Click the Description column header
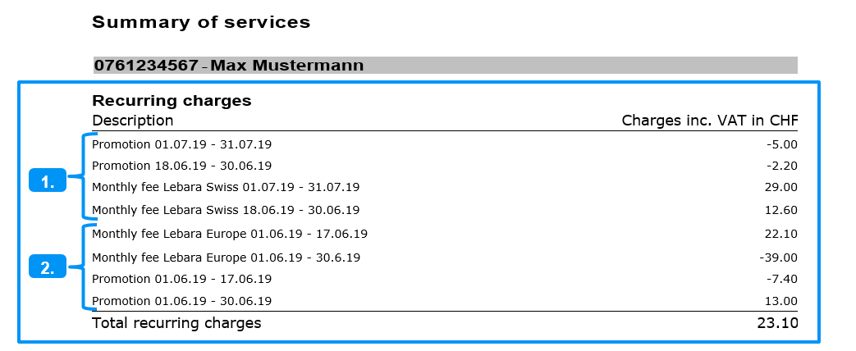Viewport: 856px width, 351px height. pyautogui.click(x=133, y=121)
